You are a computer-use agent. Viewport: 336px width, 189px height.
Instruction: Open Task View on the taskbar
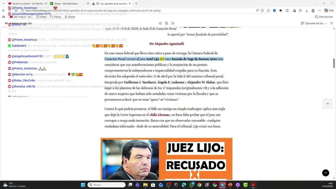coord(130,185)
